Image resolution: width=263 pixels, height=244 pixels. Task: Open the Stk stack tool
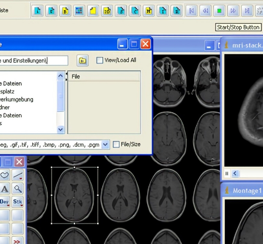17,202
